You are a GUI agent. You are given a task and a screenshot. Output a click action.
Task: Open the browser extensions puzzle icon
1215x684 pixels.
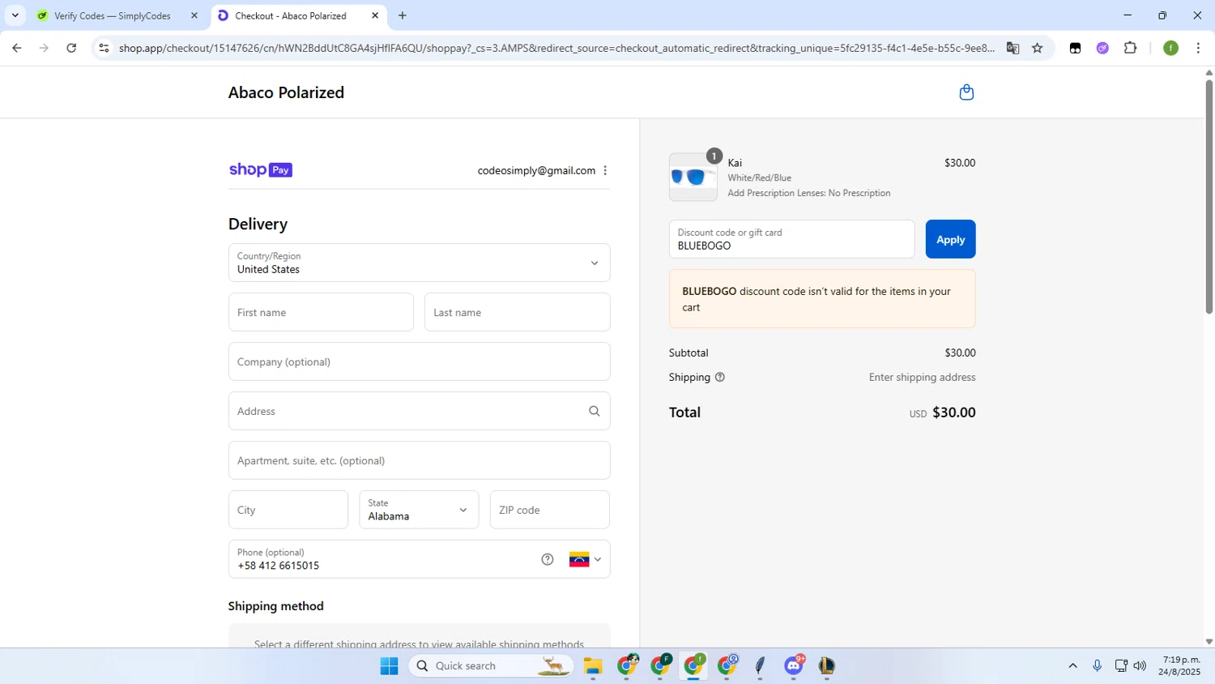(1131, 48)
